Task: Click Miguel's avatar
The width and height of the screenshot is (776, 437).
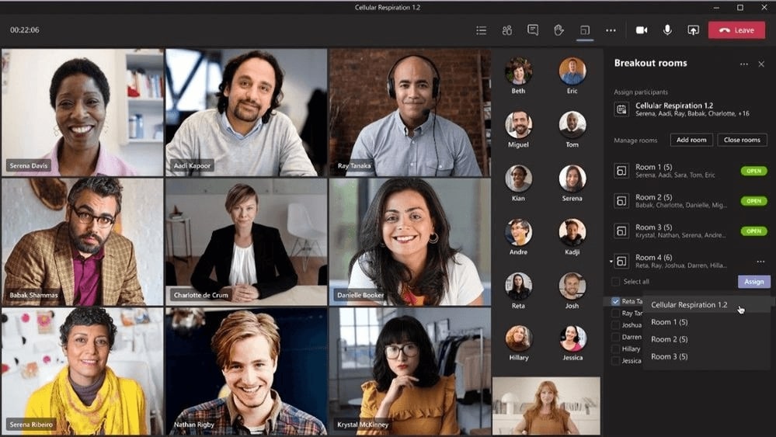Action: [518, 124]
